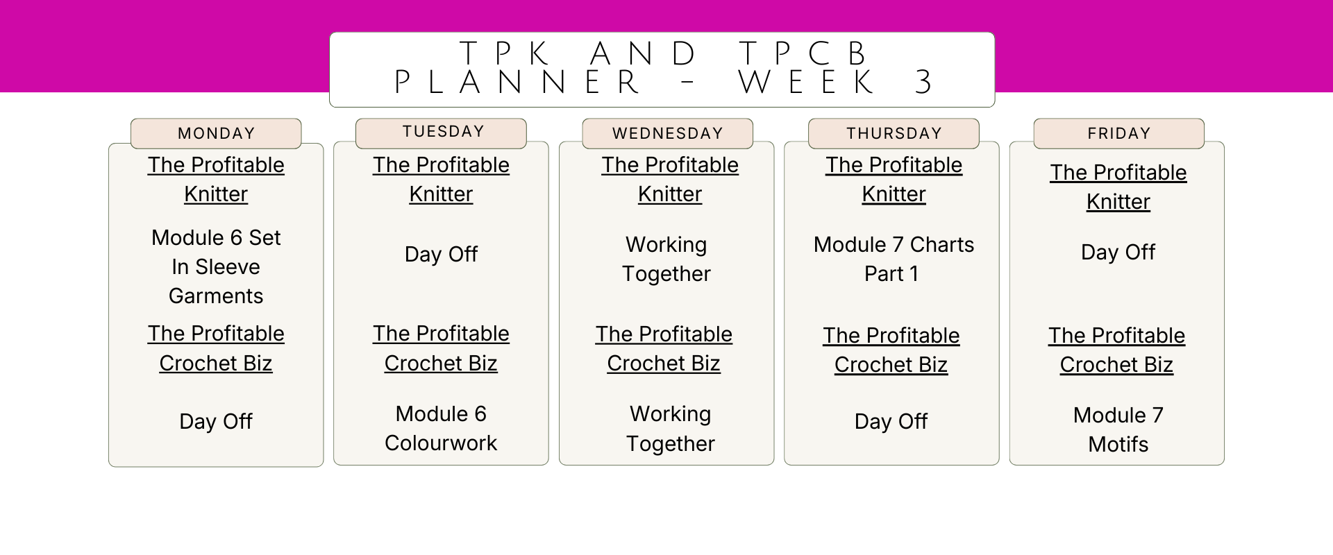Click the TPK and TPCB Planner title
Image resolution: width=1333 pixels, height=555 pixels.
[662, 69]
